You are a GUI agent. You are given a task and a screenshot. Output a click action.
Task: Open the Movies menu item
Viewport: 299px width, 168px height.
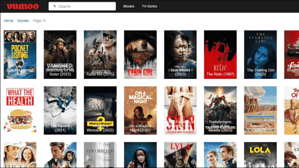[x=128, y=6]
